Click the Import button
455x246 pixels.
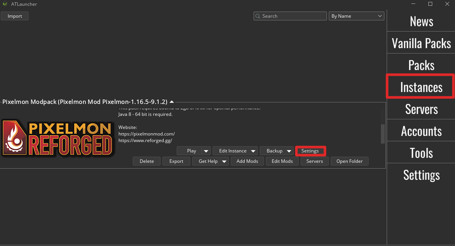point(15,16)
